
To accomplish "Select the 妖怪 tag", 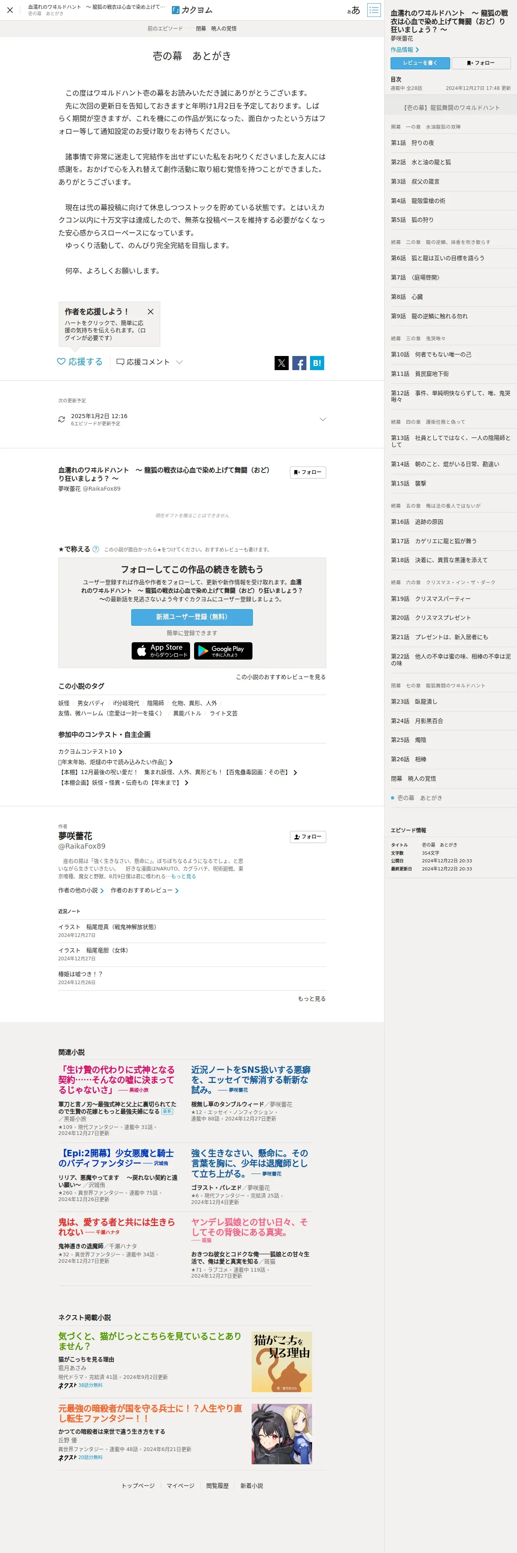I will click(x=64, y=703).
